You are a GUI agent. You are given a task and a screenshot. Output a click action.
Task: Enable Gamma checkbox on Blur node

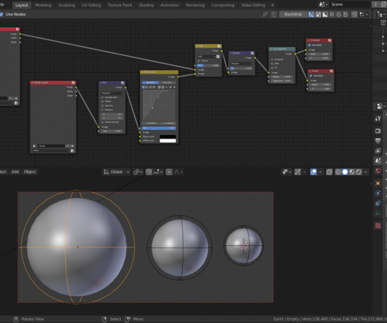click(103, 106)
